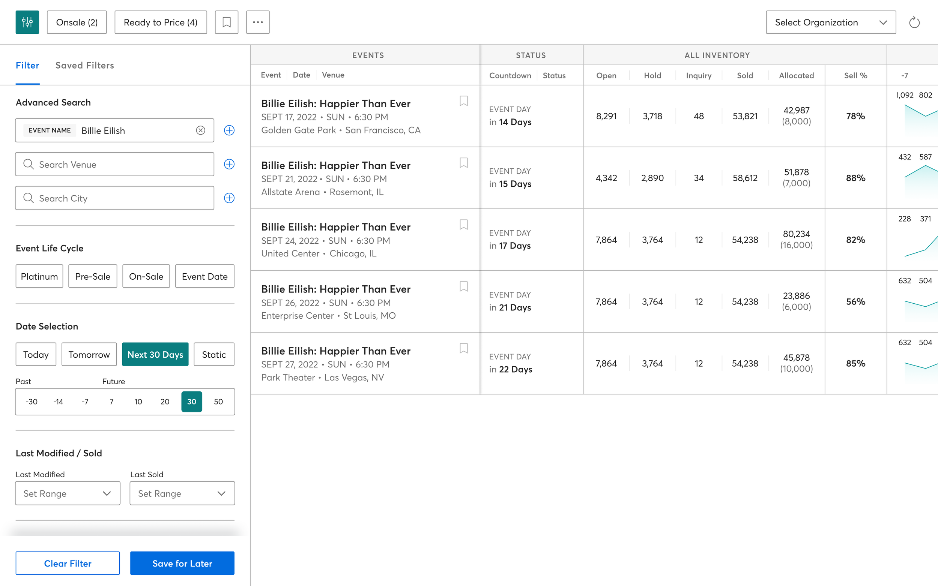Switch to the Saved Filters tab
Image resolution: width=938 pixels, height=586 pixels.
point(84,65)
